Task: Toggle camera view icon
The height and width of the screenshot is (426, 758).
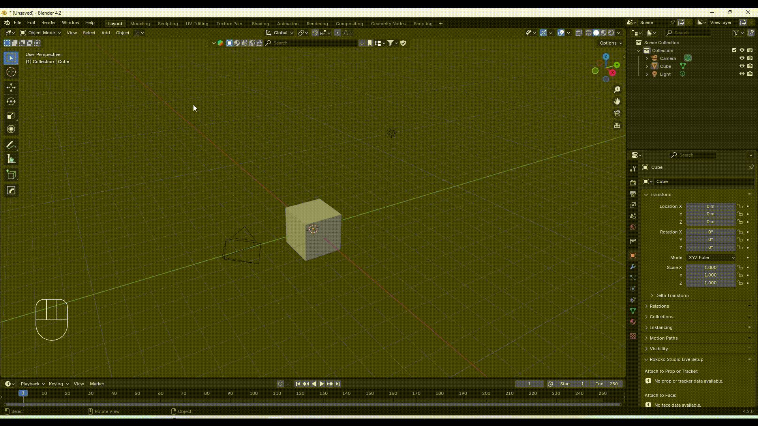Action: [617, 113]
